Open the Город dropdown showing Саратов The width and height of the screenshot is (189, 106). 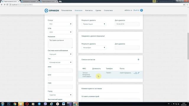(x=60, y=95)
